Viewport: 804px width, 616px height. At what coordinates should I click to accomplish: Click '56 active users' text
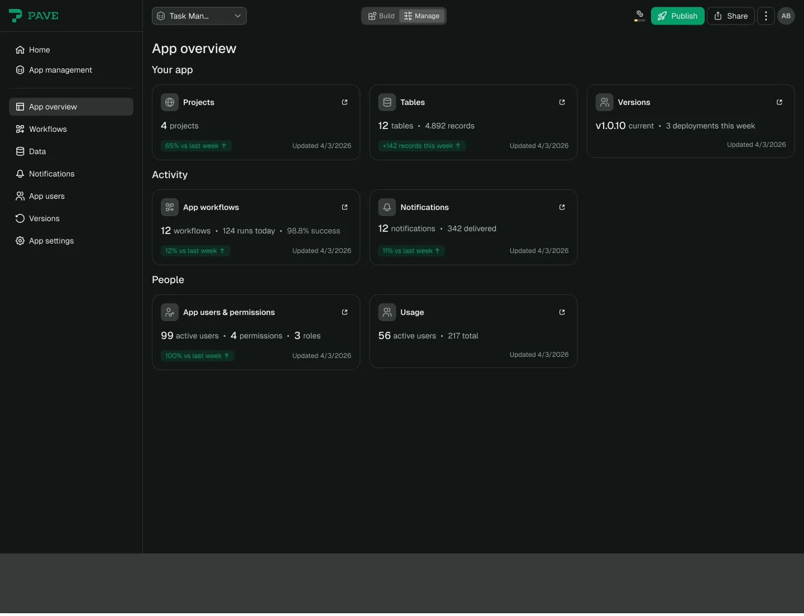(x=407, y=336)
